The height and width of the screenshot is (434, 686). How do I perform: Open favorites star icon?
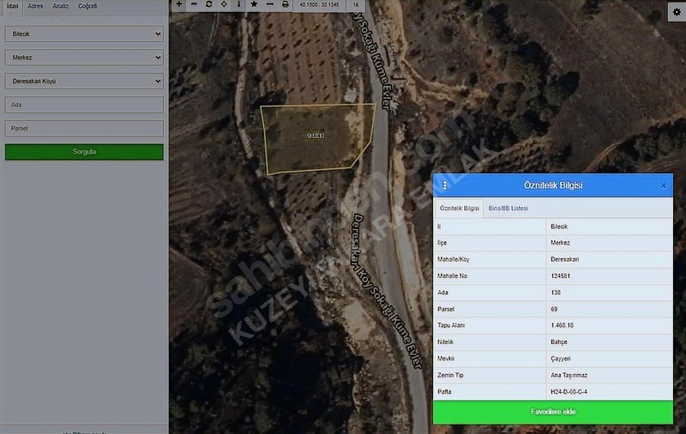[254, 4]
